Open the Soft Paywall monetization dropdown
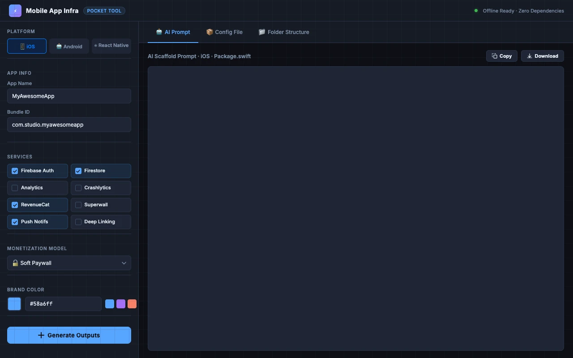Image resolution: width=573 pixels, height=358 pixels. pyautogui.click(x=69, y=263)
